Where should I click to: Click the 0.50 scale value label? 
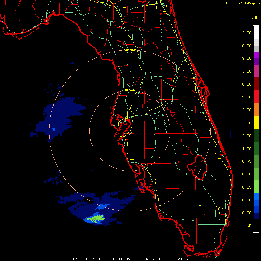(x=247, y=174)
